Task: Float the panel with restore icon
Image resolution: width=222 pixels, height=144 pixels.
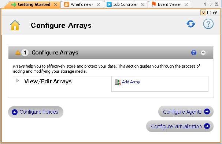Action: [x=215, y=13]
